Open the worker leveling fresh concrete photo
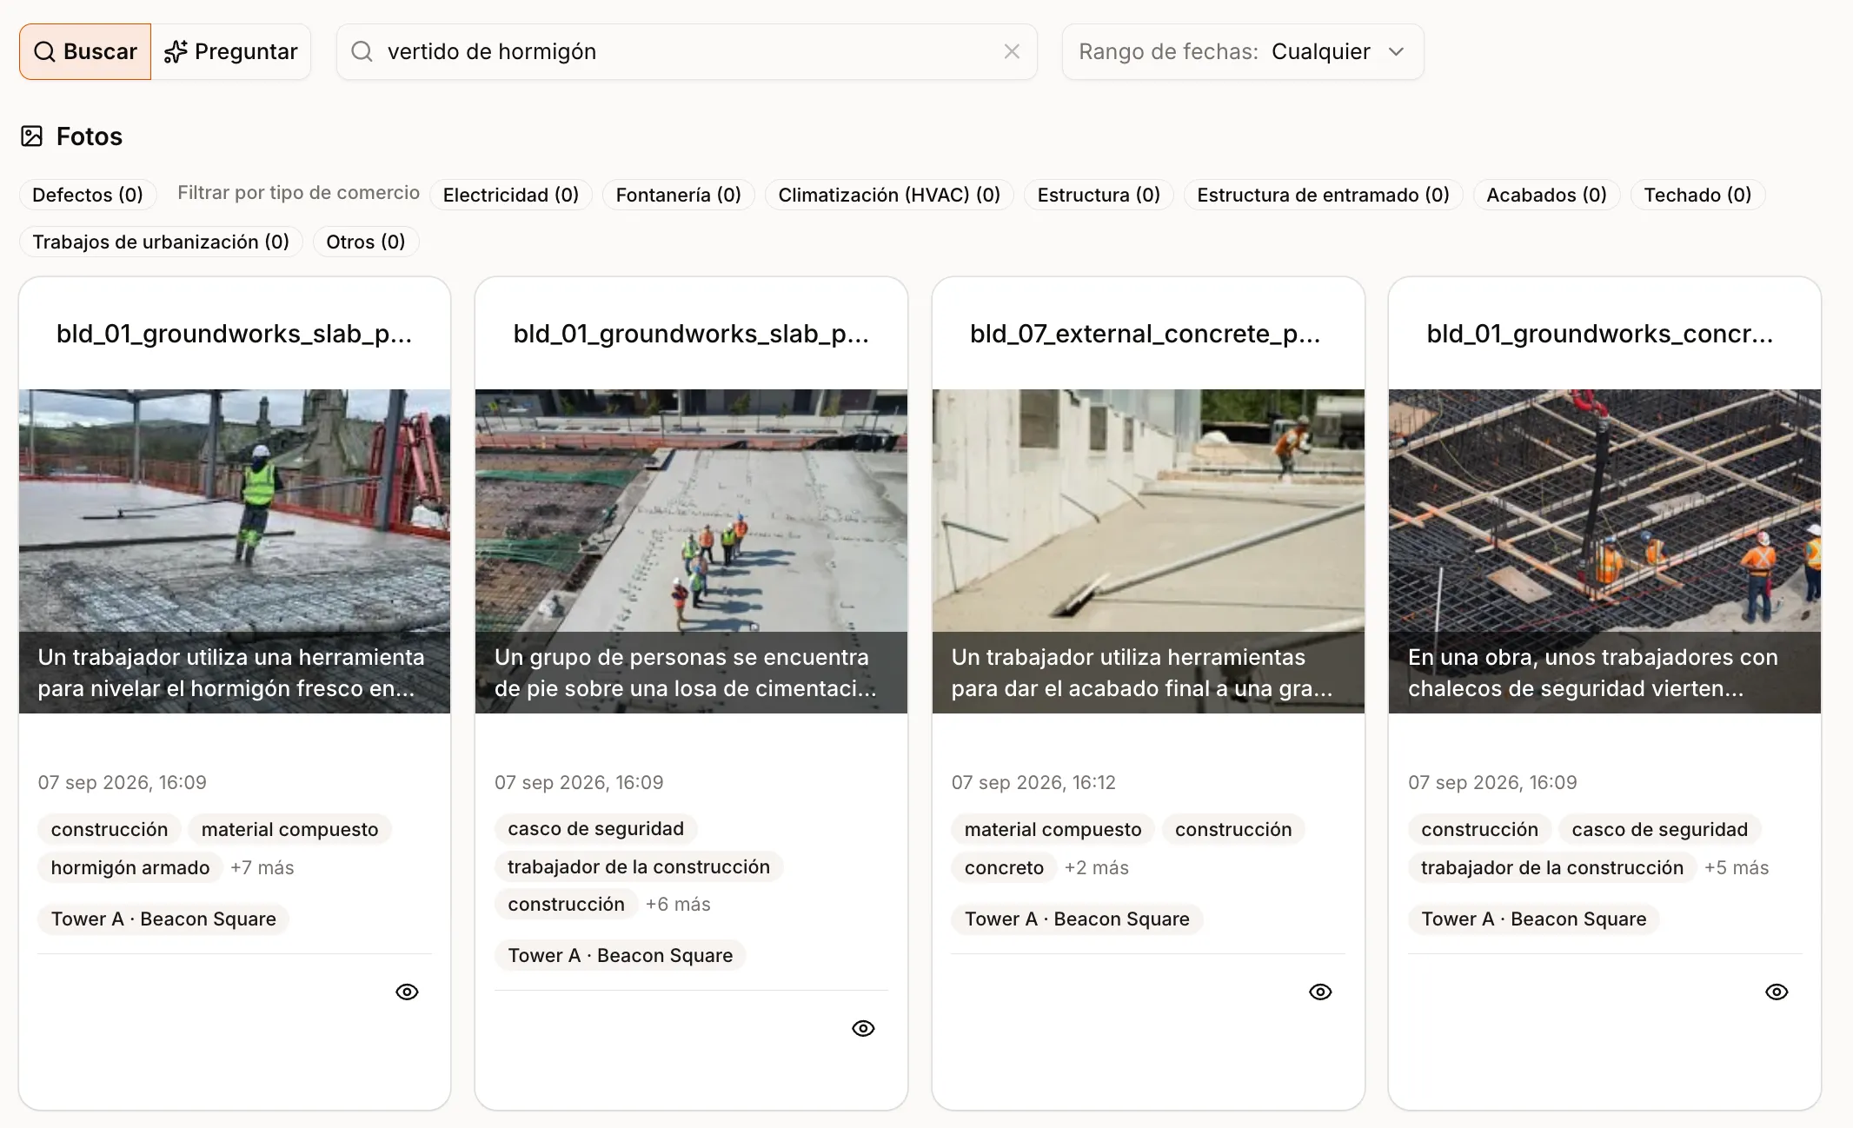This screenshot has width=1853, height=1128. (x=235, y=551)
